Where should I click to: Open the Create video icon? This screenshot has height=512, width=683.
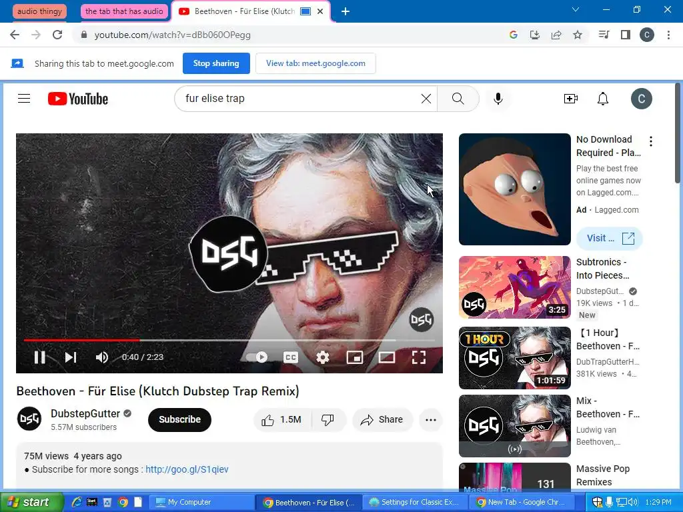tap(571, 99)
